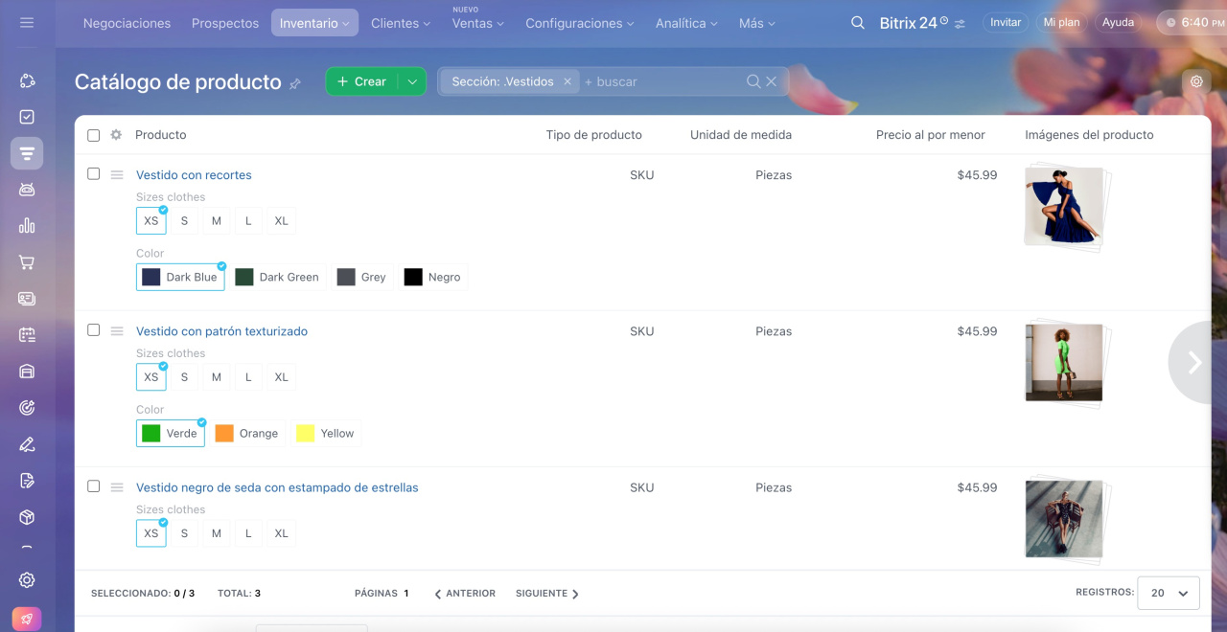Switch to the Prospectos tab
This screenshot has height=632, width=1227.
coord(225,23)
